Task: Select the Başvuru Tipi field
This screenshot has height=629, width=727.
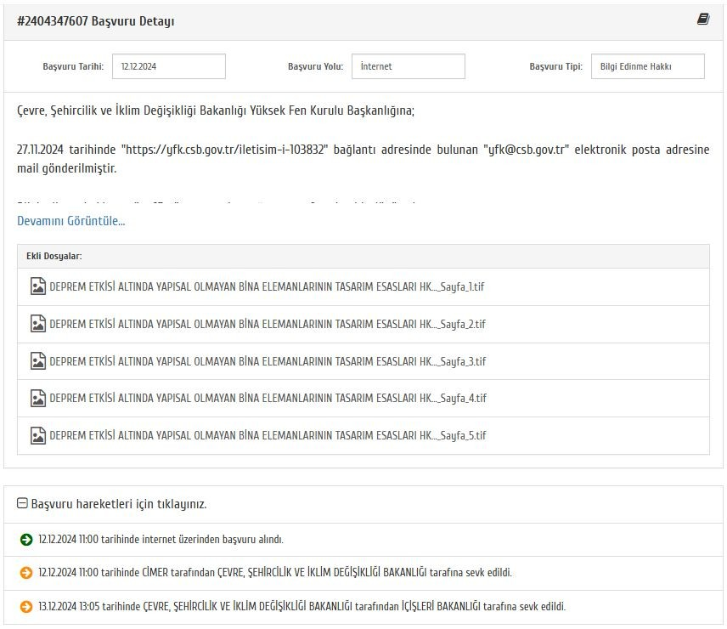Action: [x=648, y=66]
